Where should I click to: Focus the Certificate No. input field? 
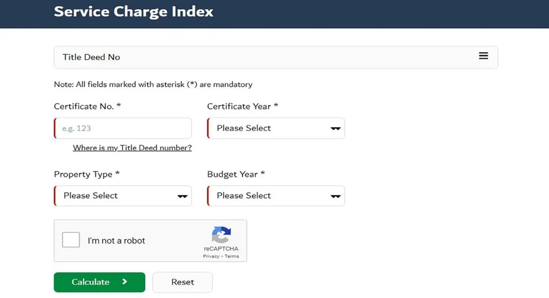(123, 128)
